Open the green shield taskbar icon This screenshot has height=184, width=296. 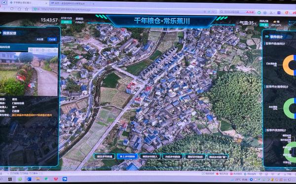coord(47,179)
